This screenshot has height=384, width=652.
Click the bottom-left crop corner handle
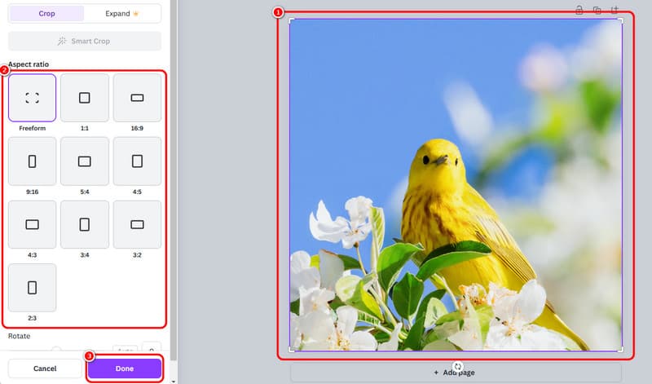pos(291,350)
